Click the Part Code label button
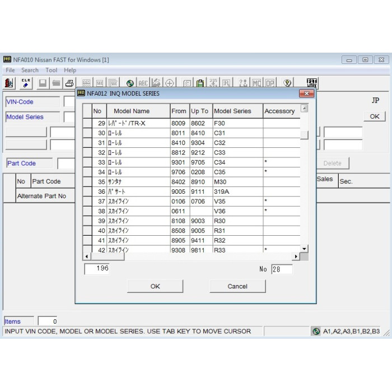 [x=30, y=164]
